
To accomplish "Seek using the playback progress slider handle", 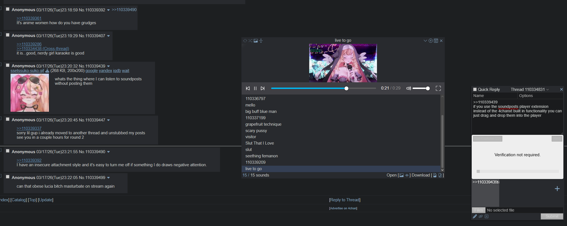I will (346, 88).
